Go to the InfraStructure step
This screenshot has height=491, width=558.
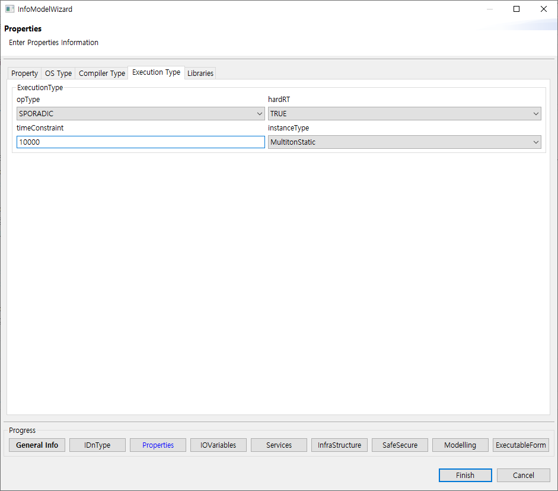[339, 445]
